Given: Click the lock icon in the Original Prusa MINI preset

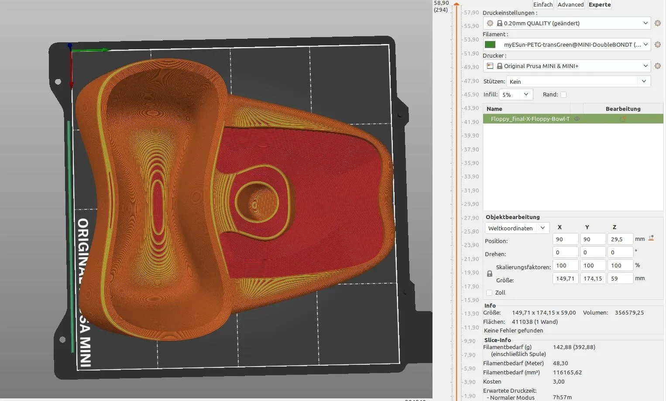Looking at the screenshot, I should pos(499,66).
